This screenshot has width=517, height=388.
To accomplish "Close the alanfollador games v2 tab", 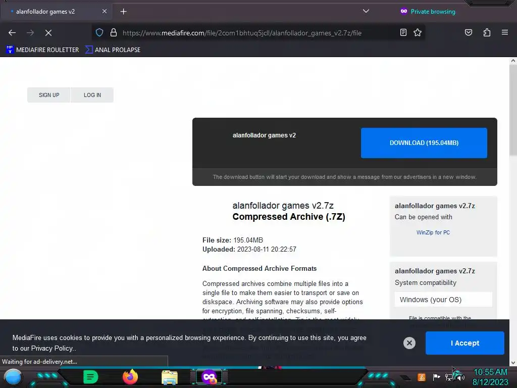I will pos(104,11).
